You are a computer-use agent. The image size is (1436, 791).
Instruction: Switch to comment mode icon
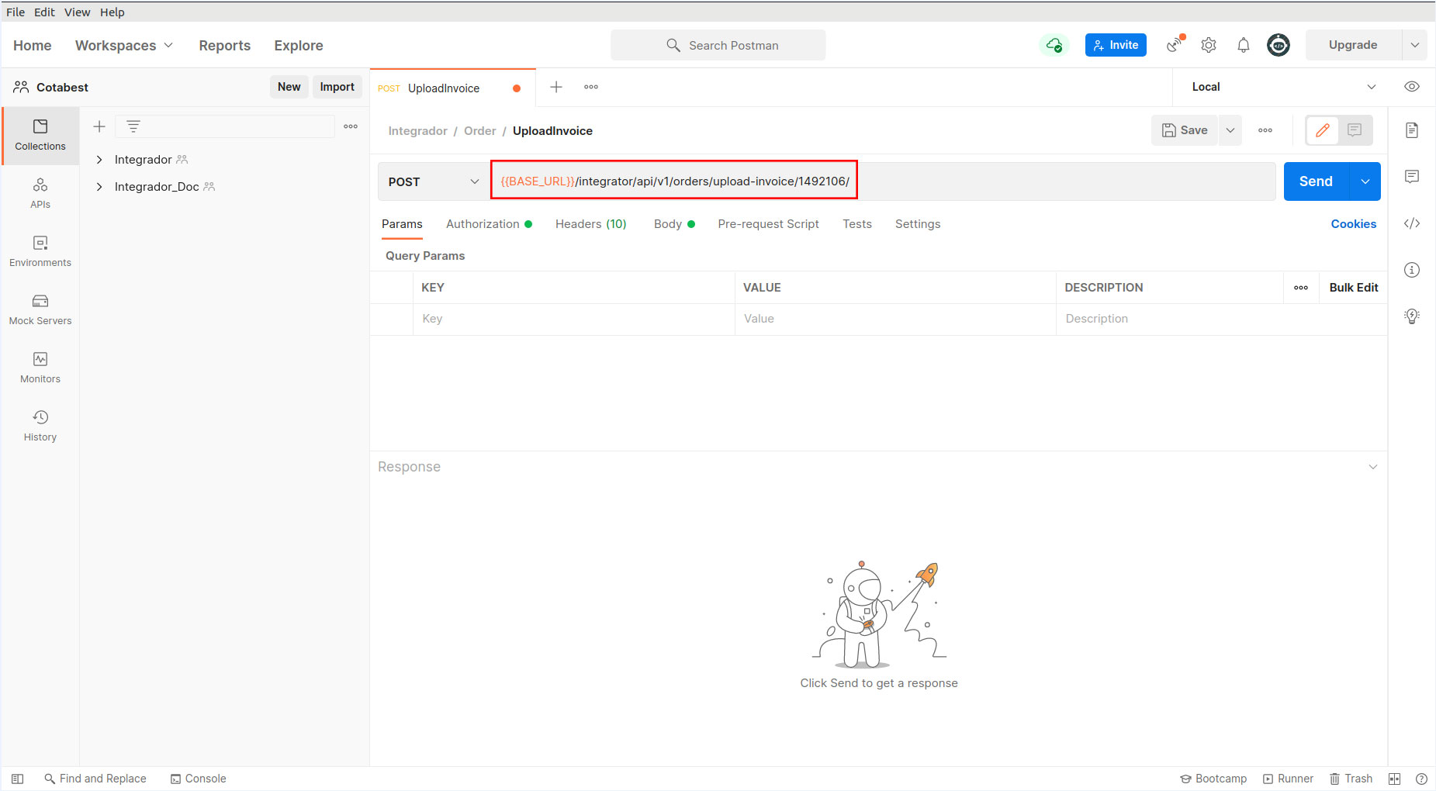[x=1355, y=130]
